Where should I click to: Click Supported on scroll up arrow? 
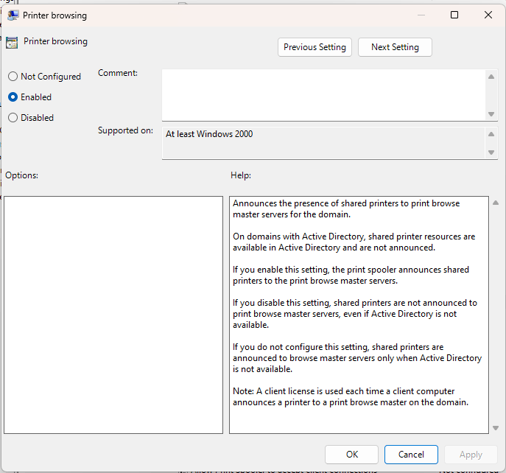[x=491, y=134]
